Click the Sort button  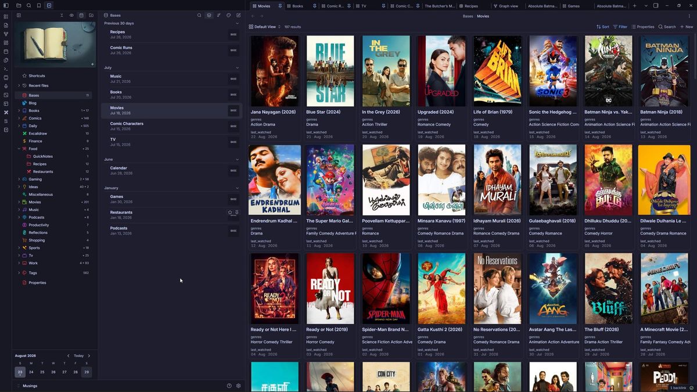click(x=602, y=27)
